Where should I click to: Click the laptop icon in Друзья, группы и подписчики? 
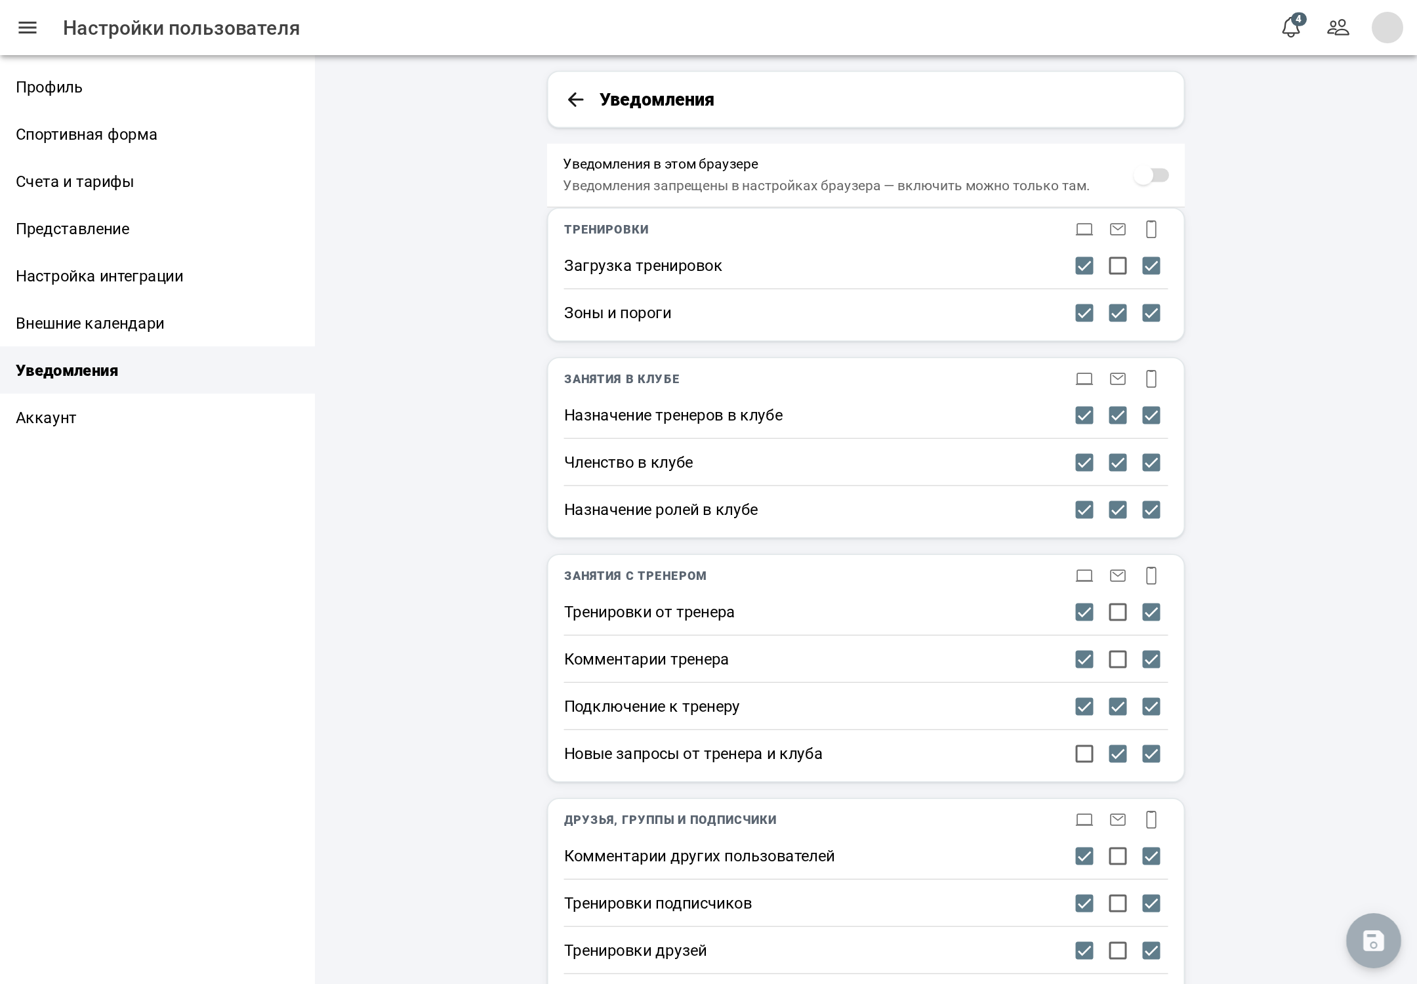(x=1084, y=820)
